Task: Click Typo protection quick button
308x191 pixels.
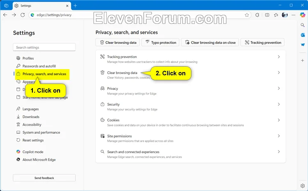Action: click(160, 42)
